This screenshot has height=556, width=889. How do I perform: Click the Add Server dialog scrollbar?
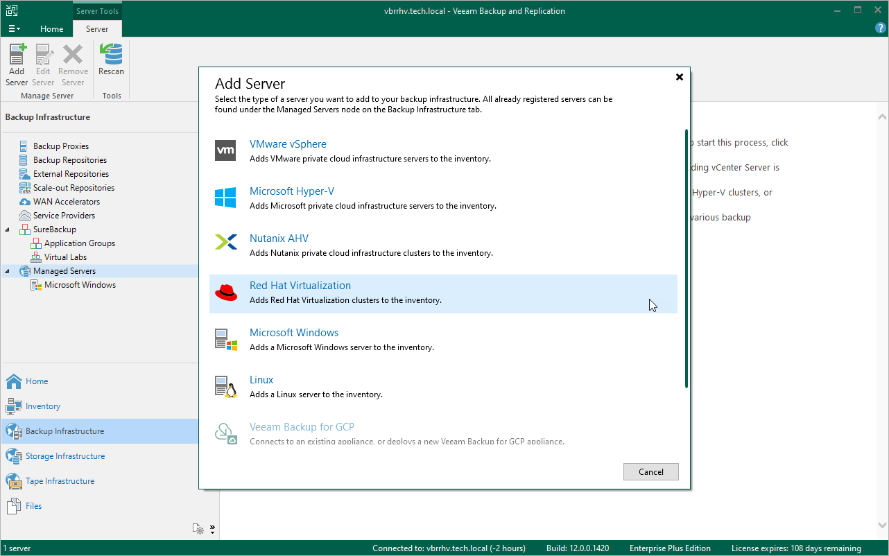(687, 258)
